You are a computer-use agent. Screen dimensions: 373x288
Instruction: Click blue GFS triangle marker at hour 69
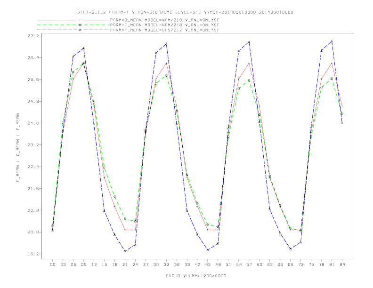click(x=291, y=249)
